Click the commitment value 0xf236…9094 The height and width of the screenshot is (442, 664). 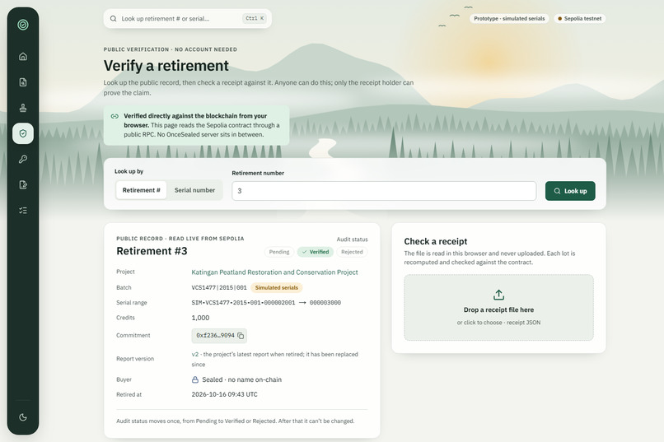pos(215,336)
